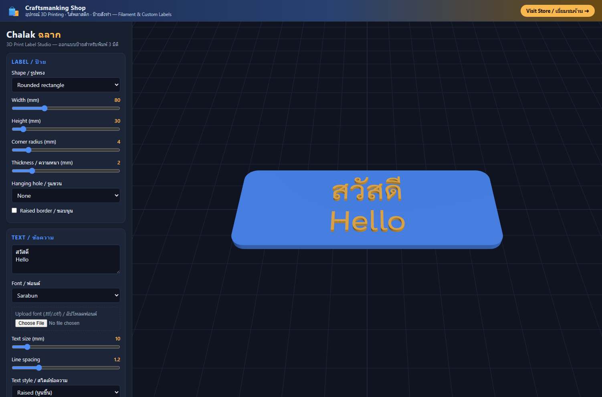Click the TEXT section header

(33, 237)
